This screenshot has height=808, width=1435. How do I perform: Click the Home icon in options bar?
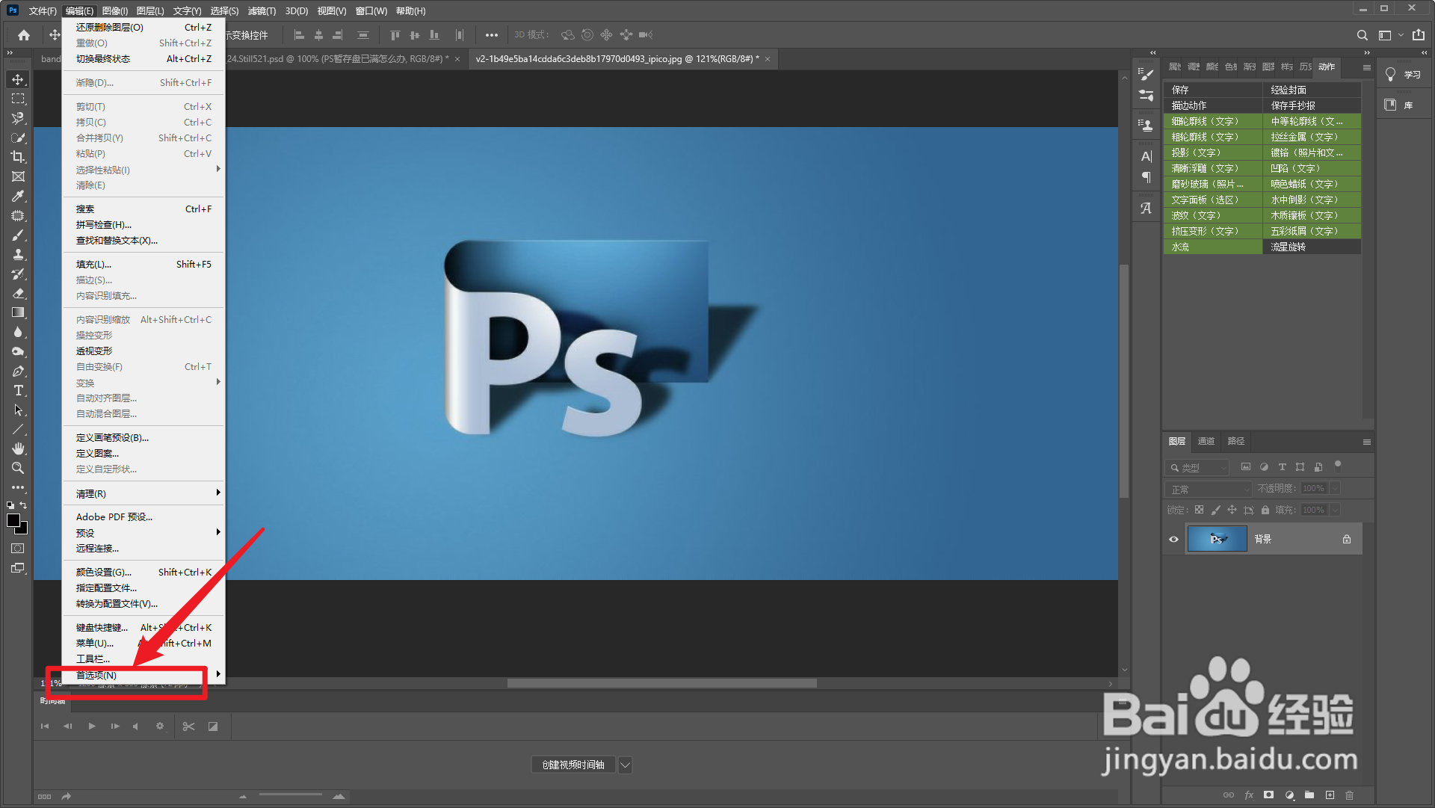point(24,35)
